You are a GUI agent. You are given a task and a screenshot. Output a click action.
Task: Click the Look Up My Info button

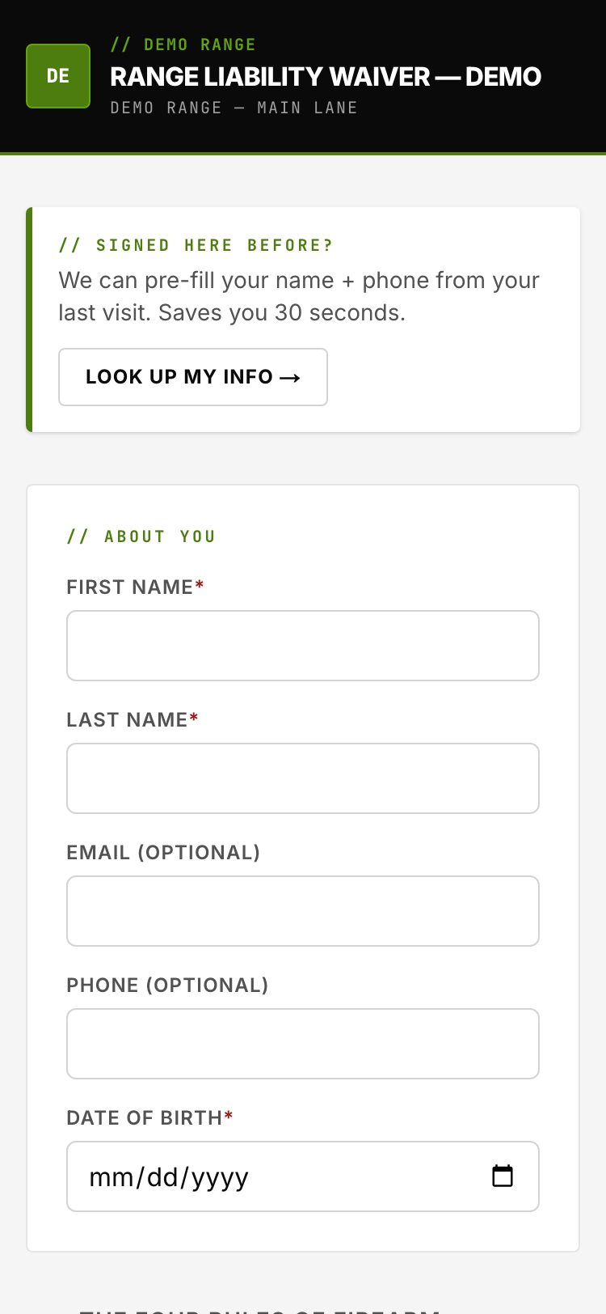pyautogui.click(x=193, y=377)
